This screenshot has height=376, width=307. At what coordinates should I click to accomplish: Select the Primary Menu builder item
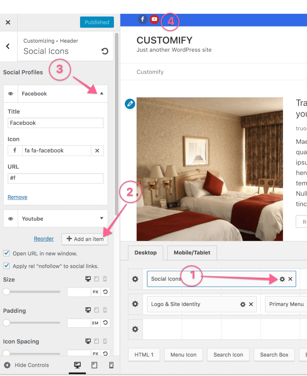pyautogui.click(x=286, y=304)
